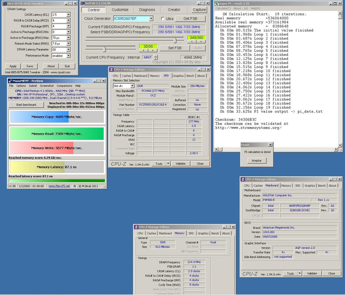Click left arrow under 35/95 value

pos(144,51)
